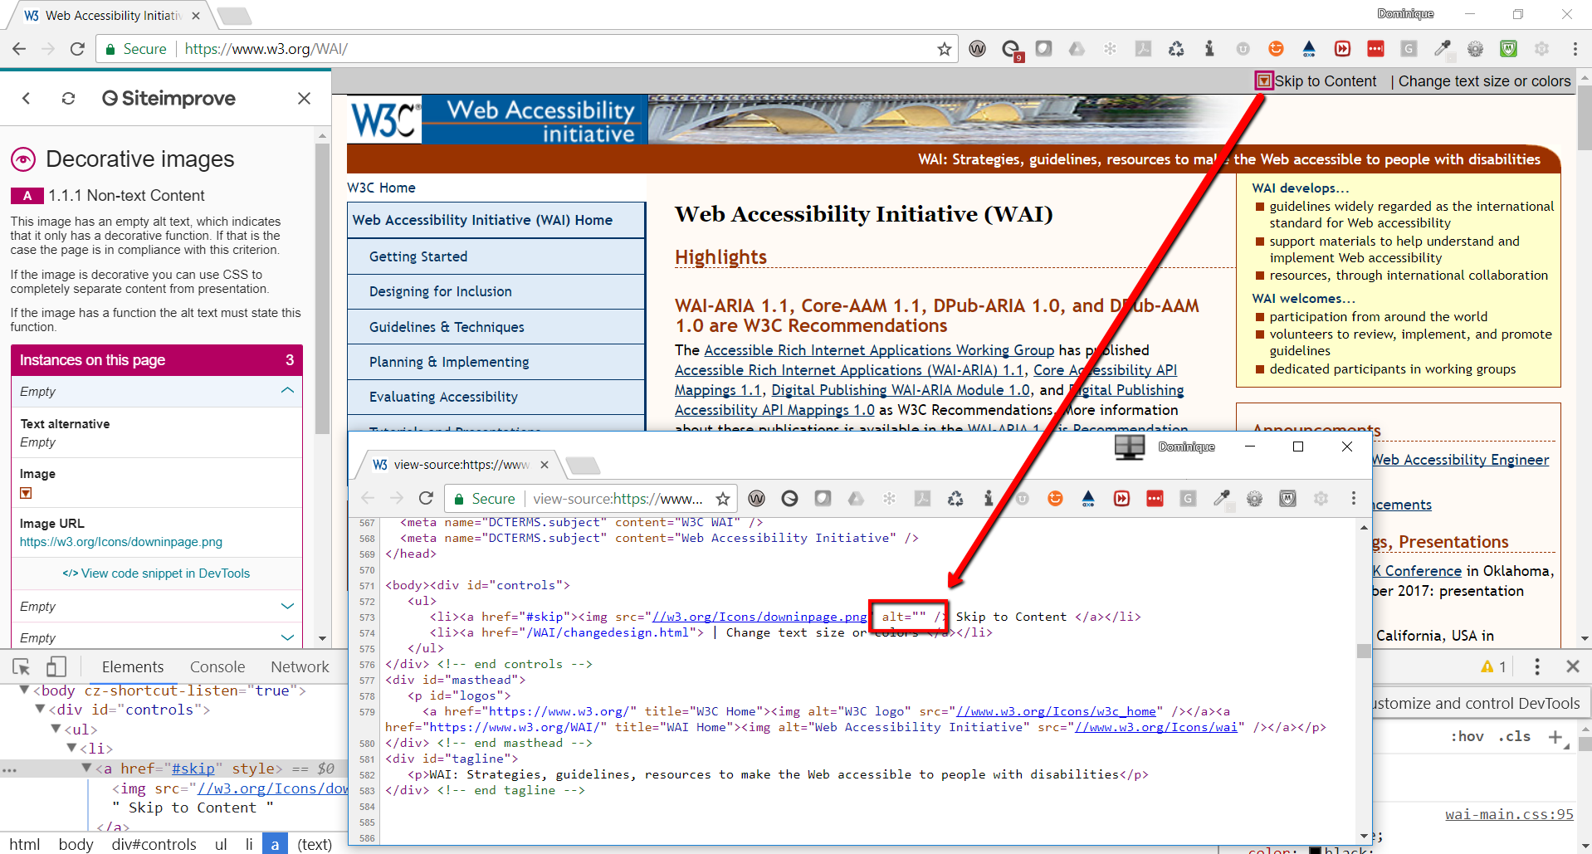This screenshot has width=1592, height=854.
Task: Collapse the li node in Elements tree
Action: 71,748
